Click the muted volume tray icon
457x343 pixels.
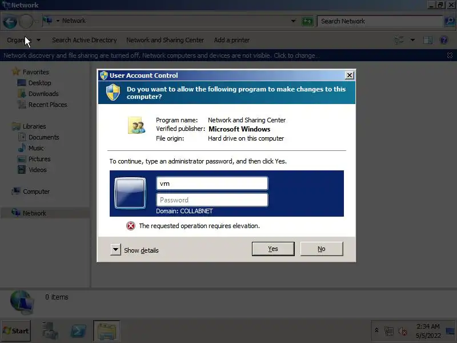click(403, 331)
